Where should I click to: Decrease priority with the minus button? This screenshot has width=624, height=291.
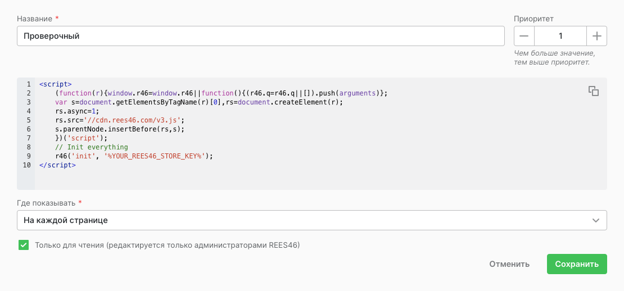point(524,36)
